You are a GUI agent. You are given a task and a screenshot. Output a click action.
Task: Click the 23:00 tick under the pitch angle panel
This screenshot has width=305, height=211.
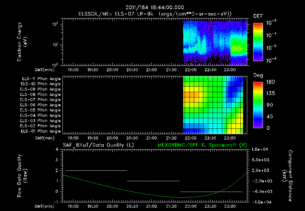(x=230, y=138)
